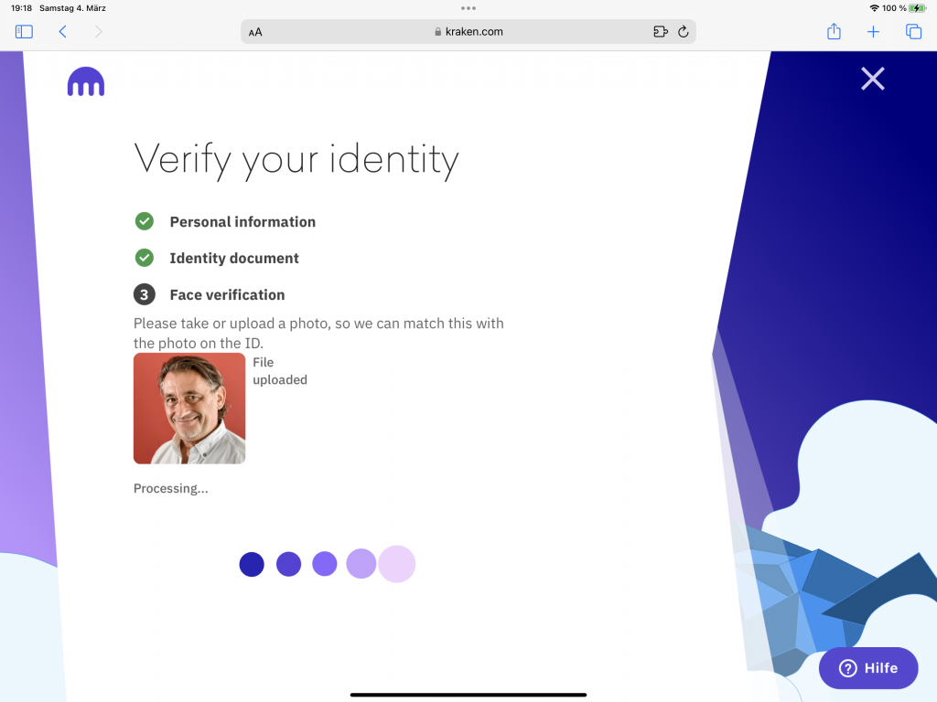Open the Safari share sheet
This screenshot has width=937, height=702.
pos(835,31)
